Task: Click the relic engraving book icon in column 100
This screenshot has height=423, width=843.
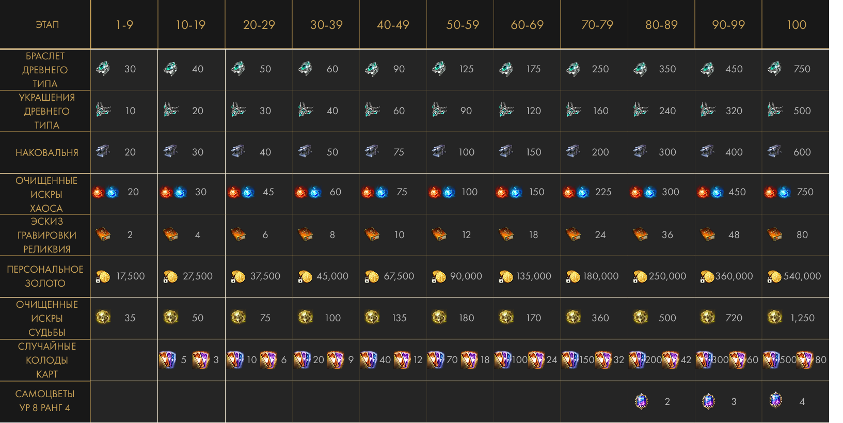Action: point(775,234)
